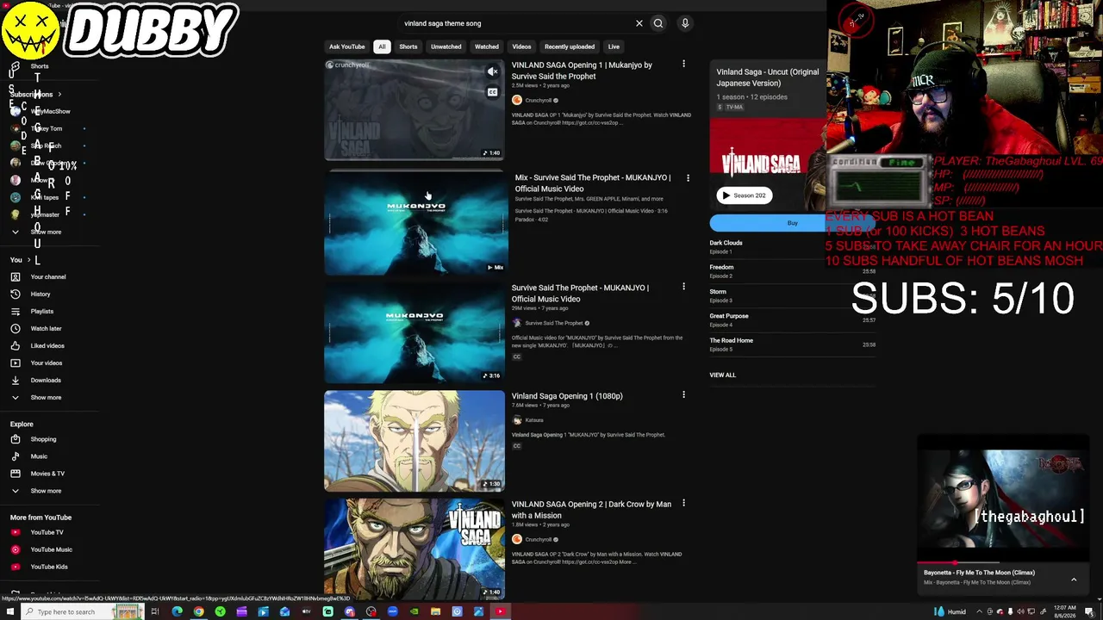Click in the YouTube search input field
The height and width of the screenshot is (620, 1103).
[517, 23]
